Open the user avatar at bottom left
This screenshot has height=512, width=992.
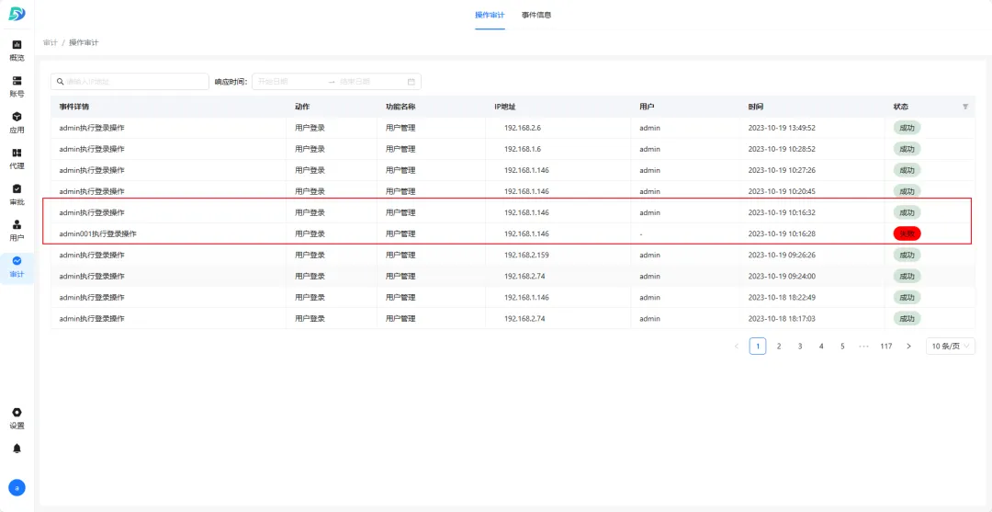click(17, 487)
